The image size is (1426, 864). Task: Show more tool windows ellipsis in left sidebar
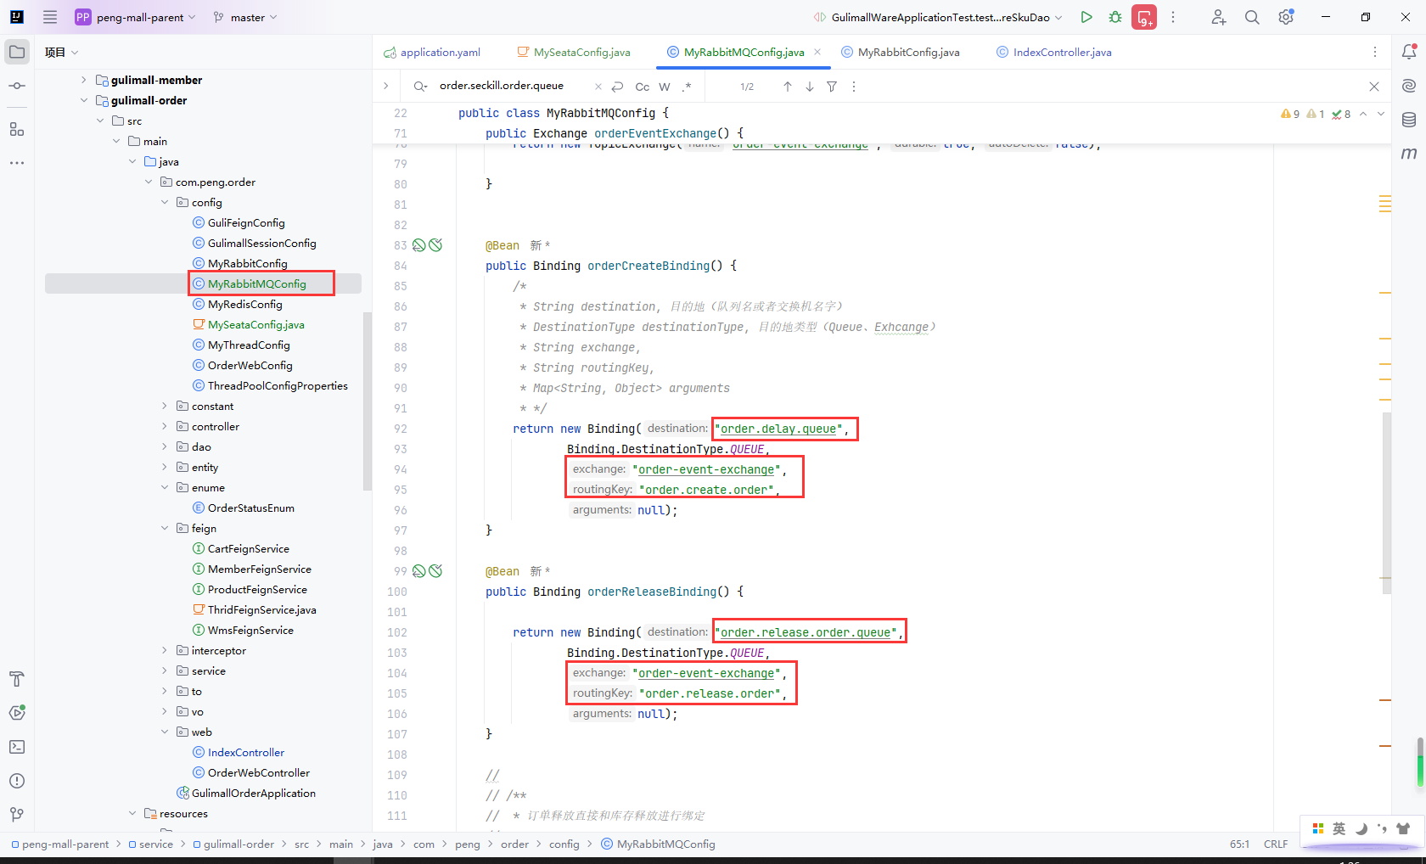click(x=17, y=163)
